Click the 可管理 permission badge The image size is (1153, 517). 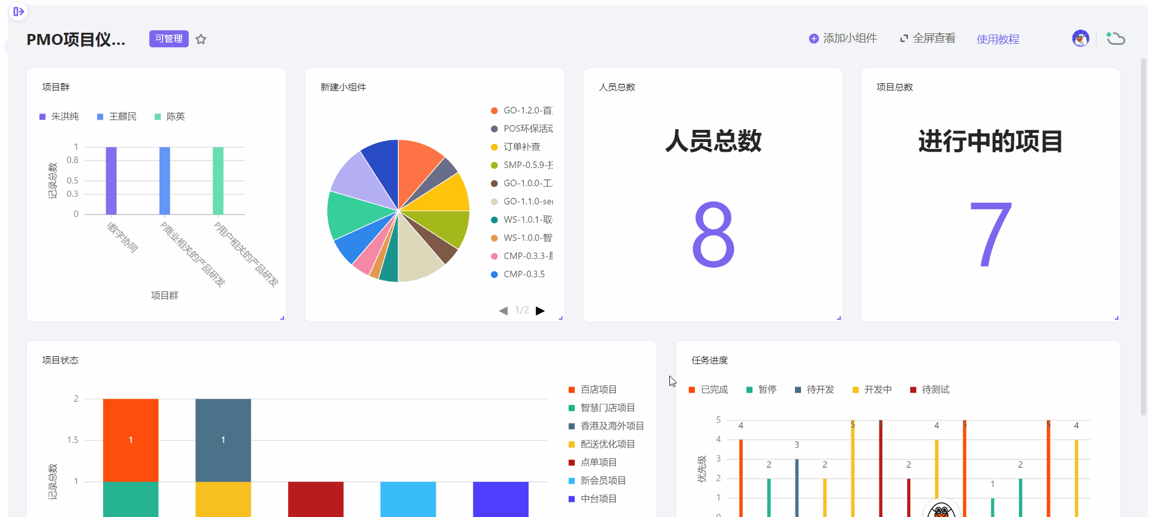(169, 39)
